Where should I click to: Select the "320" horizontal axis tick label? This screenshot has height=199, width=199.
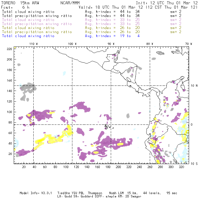[x=181, y=167]
